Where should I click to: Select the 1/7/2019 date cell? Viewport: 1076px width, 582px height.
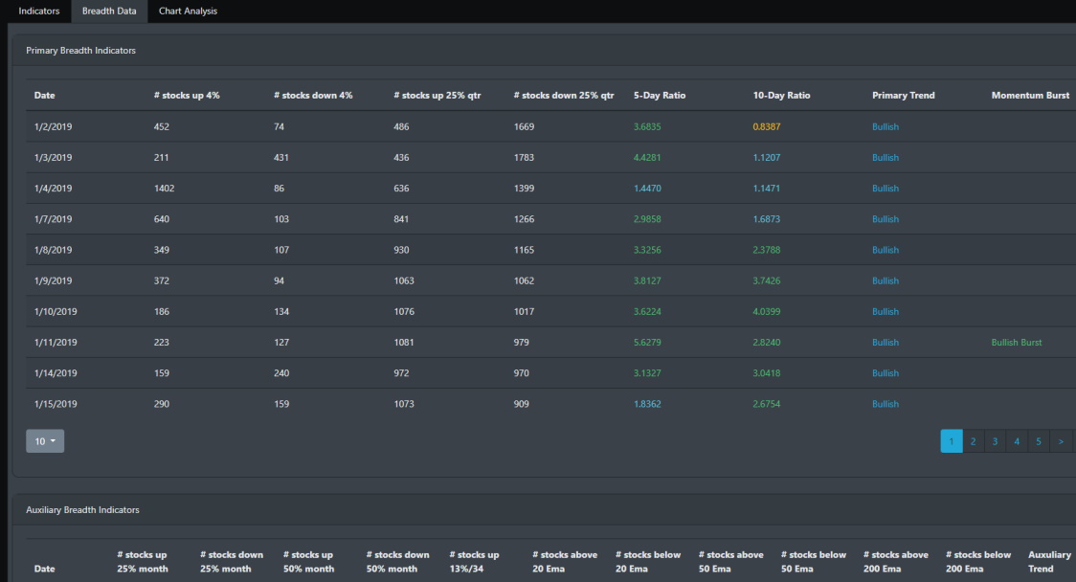[53, 219]
